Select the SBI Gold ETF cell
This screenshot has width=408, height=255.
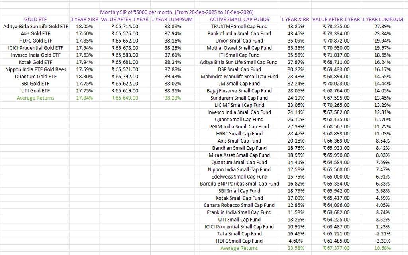(x=35, y=84)
